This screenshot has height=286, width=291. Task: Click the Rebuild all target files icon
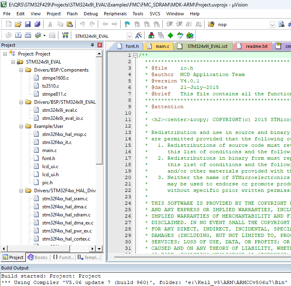pos(28,35)
